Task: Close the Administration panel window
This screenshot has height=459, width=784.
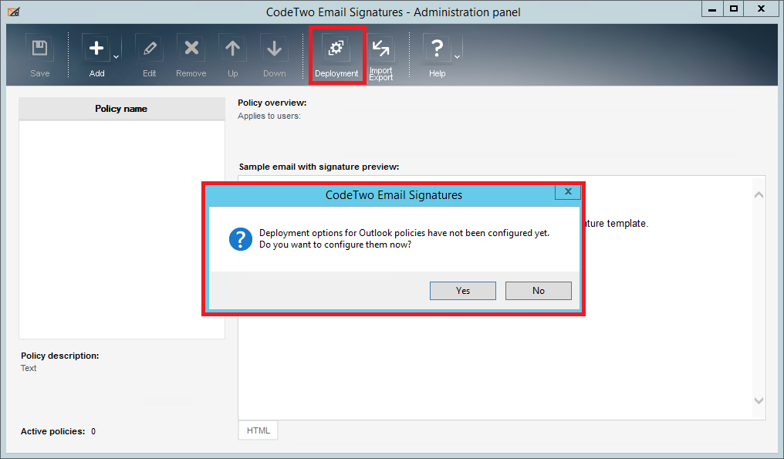Action: tap(761, 9)
